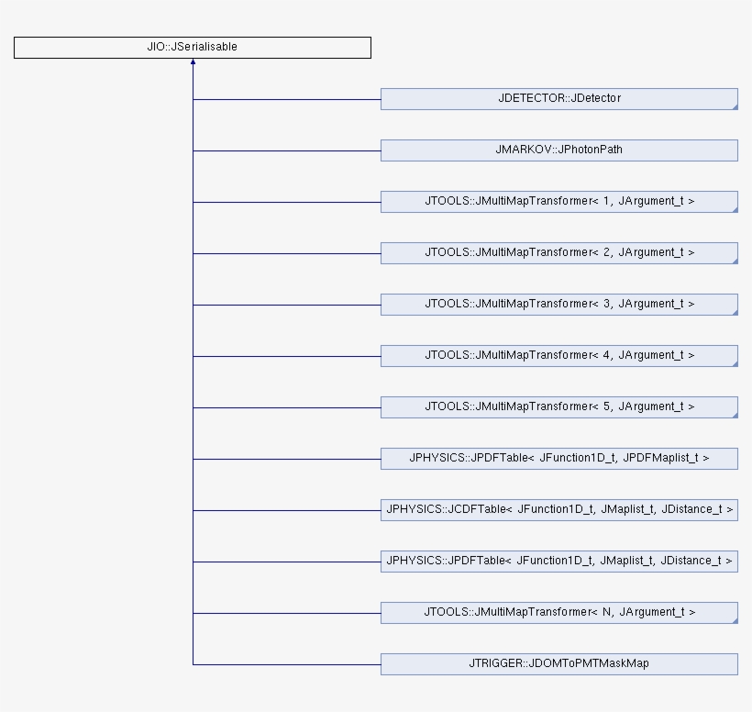This screenshot has width=752, height=712.
Task: Expand corner marker on JMARKOV::JPhotonPath box
Action: (734, 158)
